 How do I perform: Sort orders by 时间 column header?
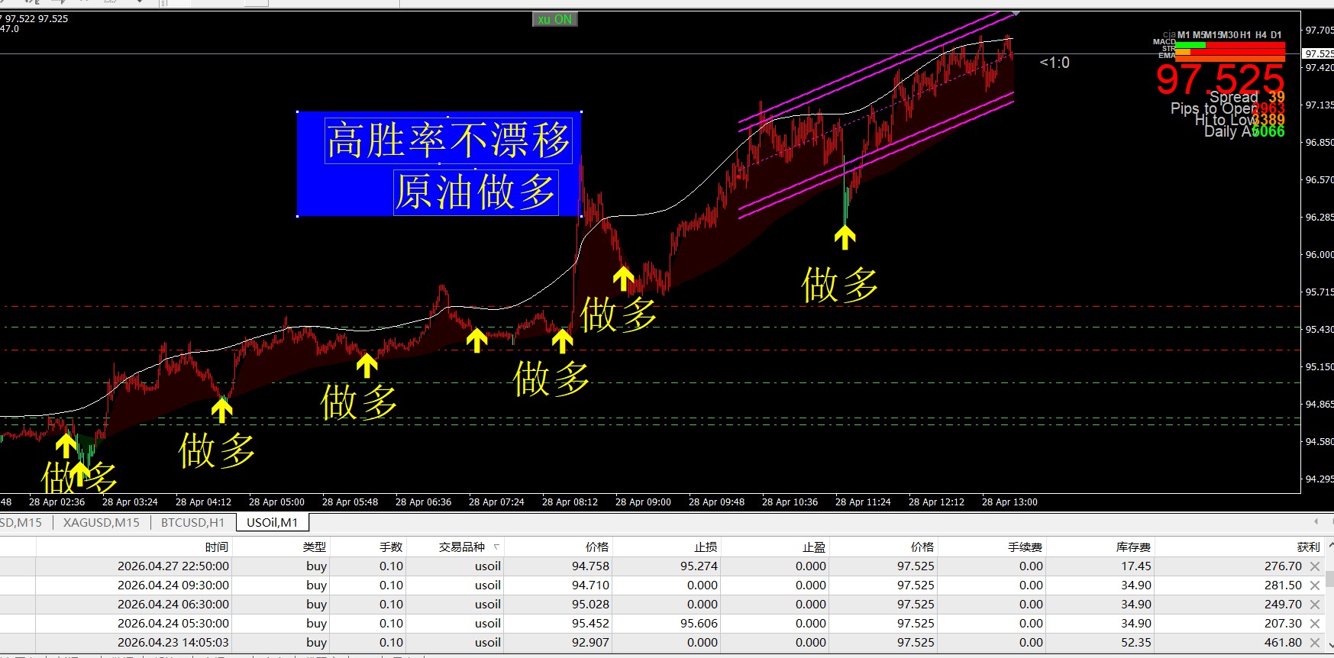coord(216,547)
